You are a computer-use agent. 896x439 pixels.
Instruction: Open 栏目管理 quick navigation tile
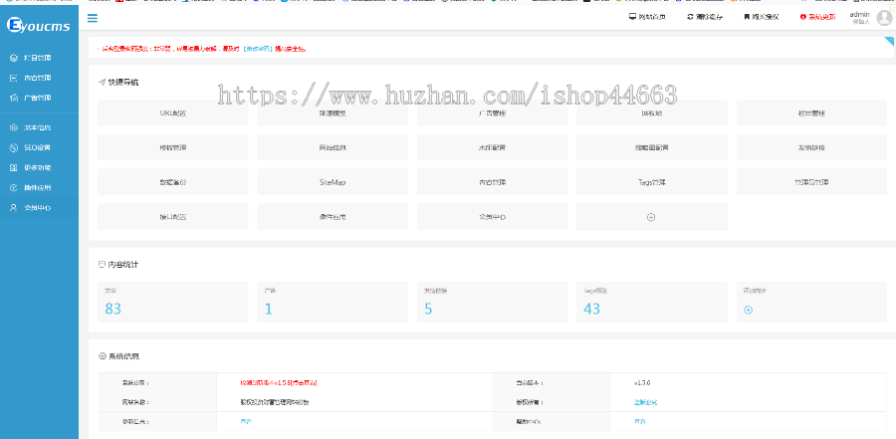(x=811, y=113)
